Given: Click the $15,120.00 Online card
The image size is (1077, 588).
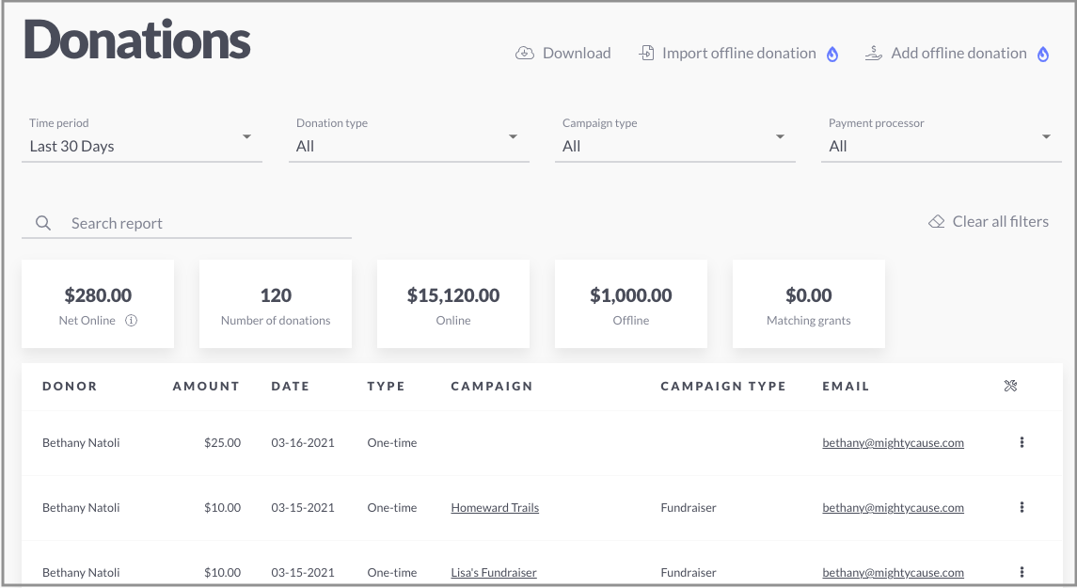Looking at the screenshot, I should pyautogui.click(x=453, y=304).
